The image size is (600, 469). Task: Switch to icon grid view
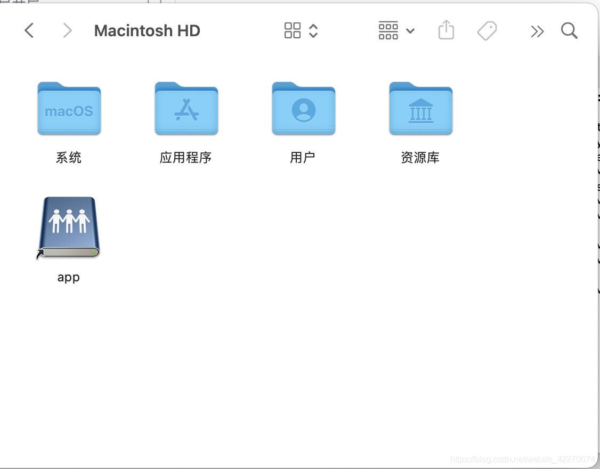coord(293,30)
